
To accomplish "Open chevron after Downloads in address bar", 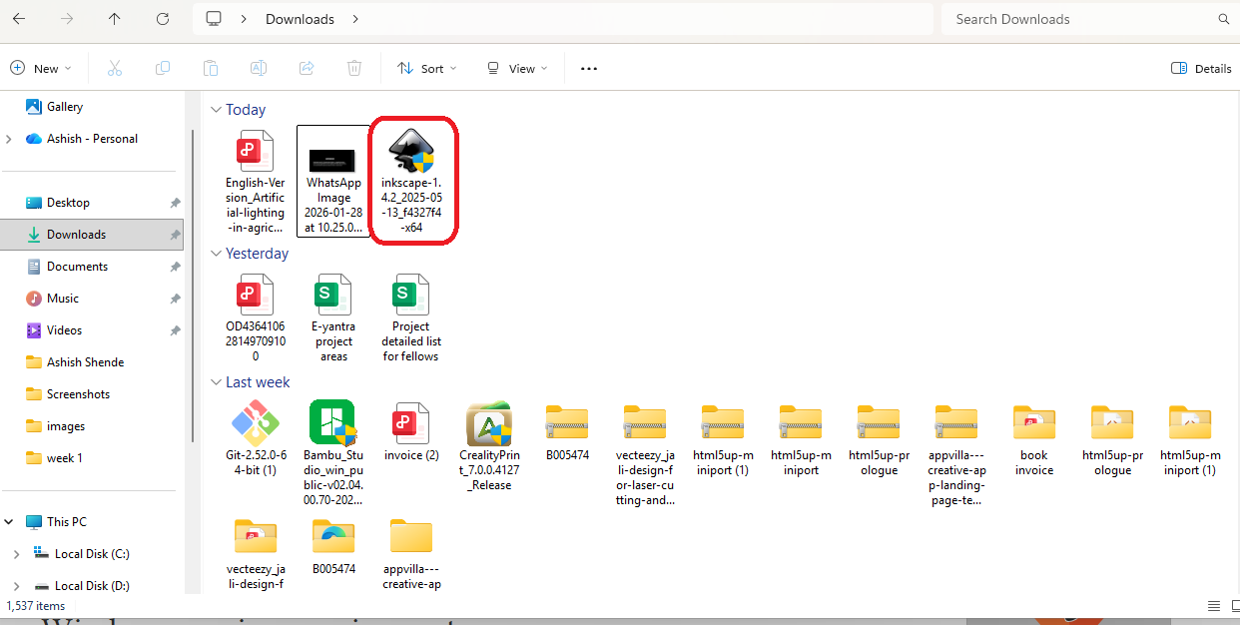I will click(355, 19).
